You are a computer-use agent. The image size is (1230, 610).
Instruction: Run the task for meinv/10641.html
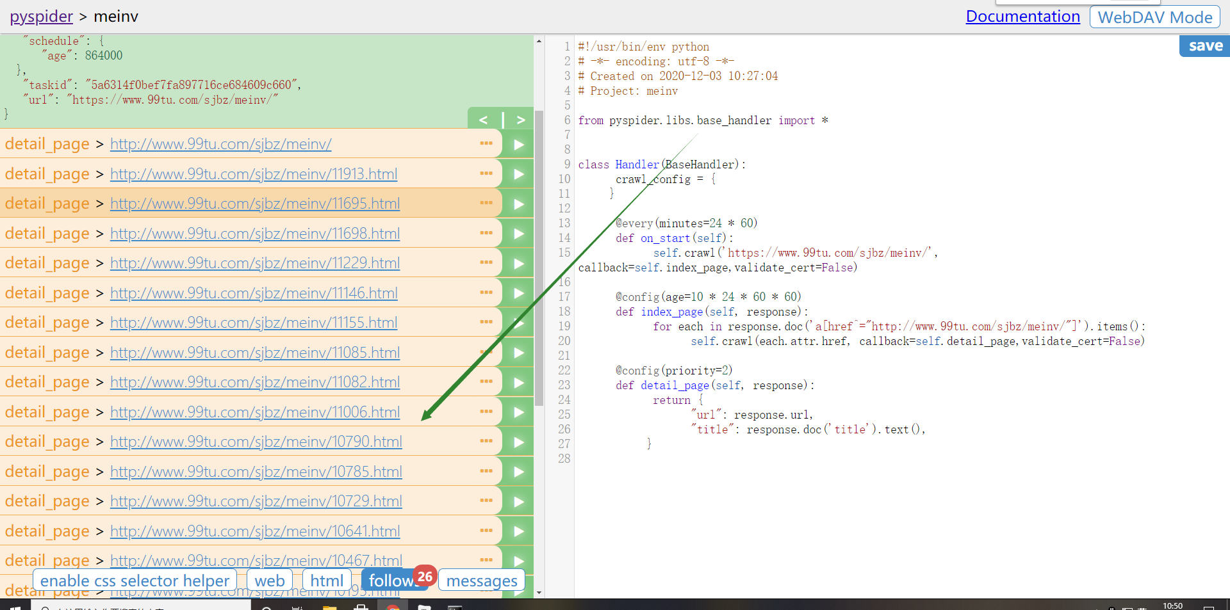(x=518, y=531)
